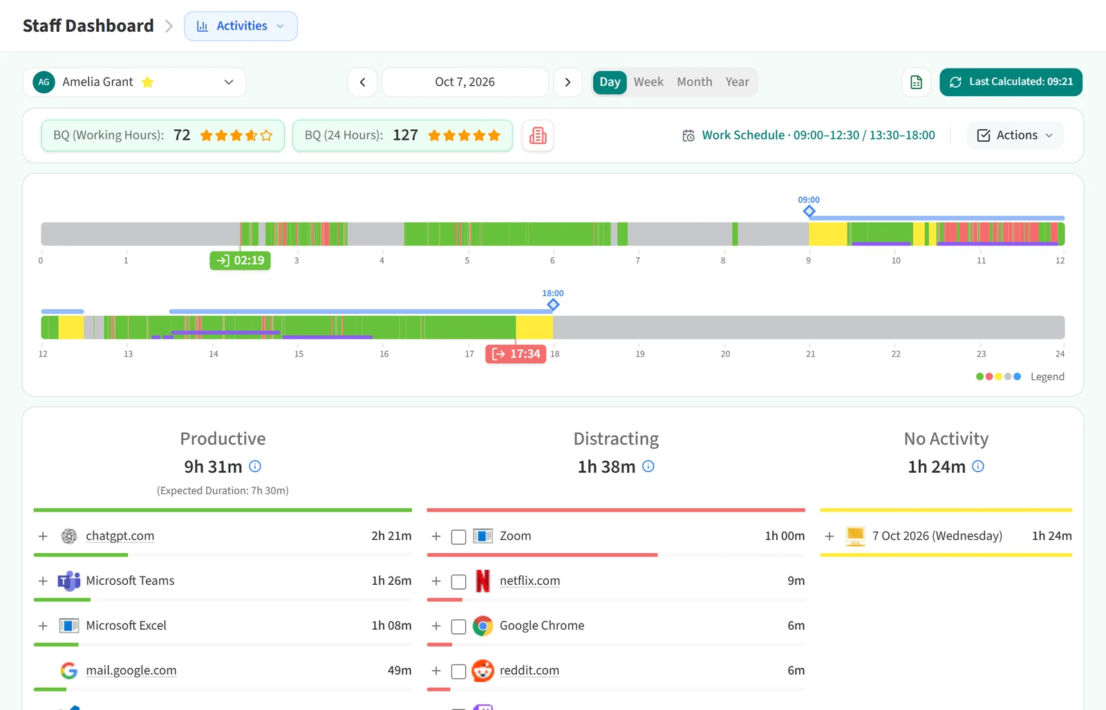
Task: Expand the chatgpt.com row
Action: pos(43,536)
